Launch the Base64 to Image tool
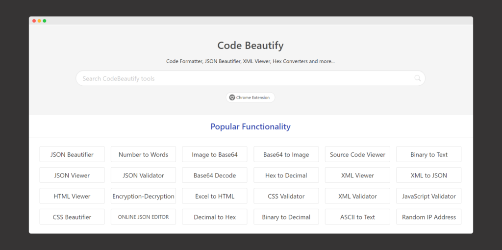 [286, 154]
